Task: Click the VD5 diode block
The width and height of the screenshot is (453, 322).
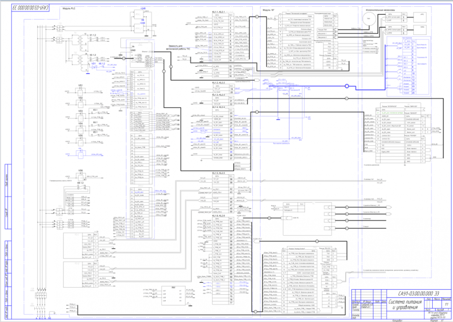Action: (x=80, y=141)
